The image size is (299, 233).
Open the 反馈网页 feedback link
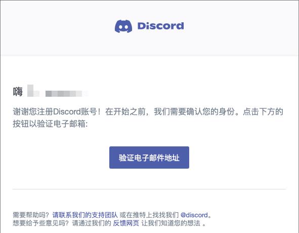[126, 223]
